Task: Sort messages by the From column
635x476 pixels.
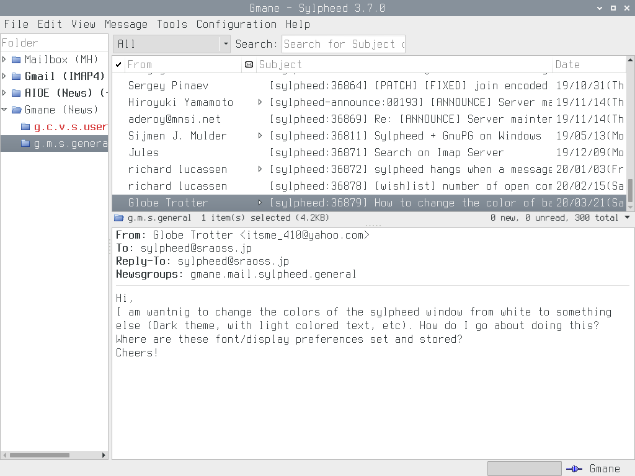Action: (x=183, y=64)
